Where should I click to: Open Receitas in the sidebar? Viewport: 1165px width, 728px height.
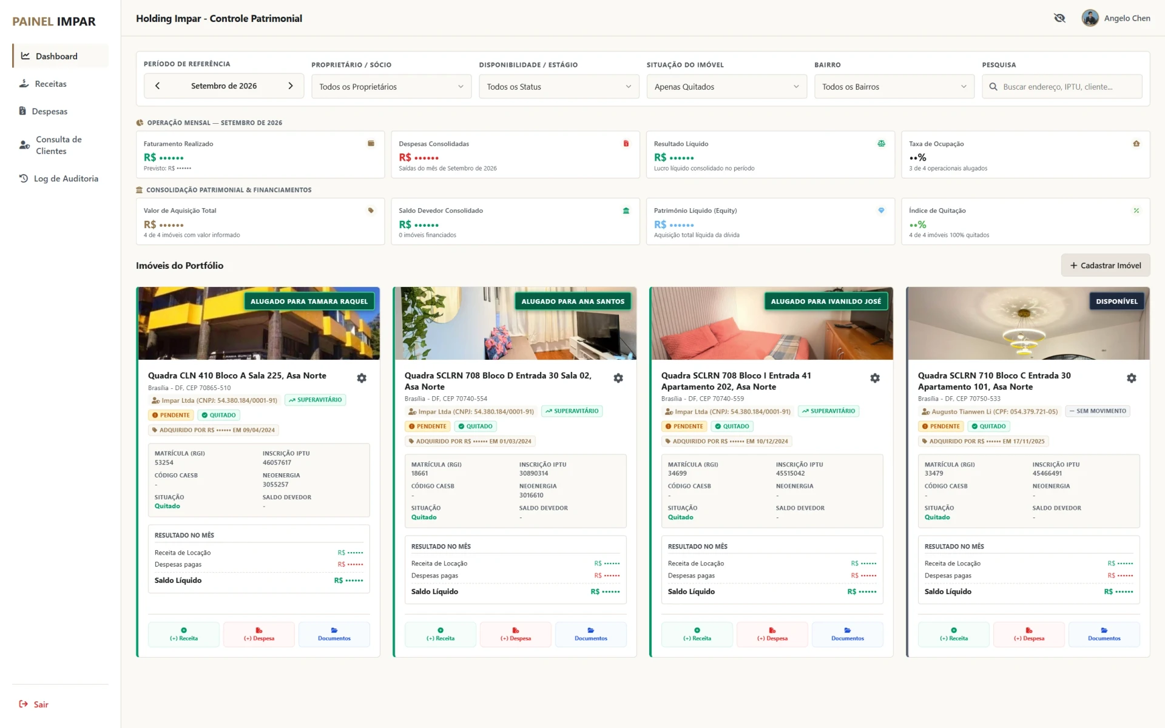pos(60,84)
